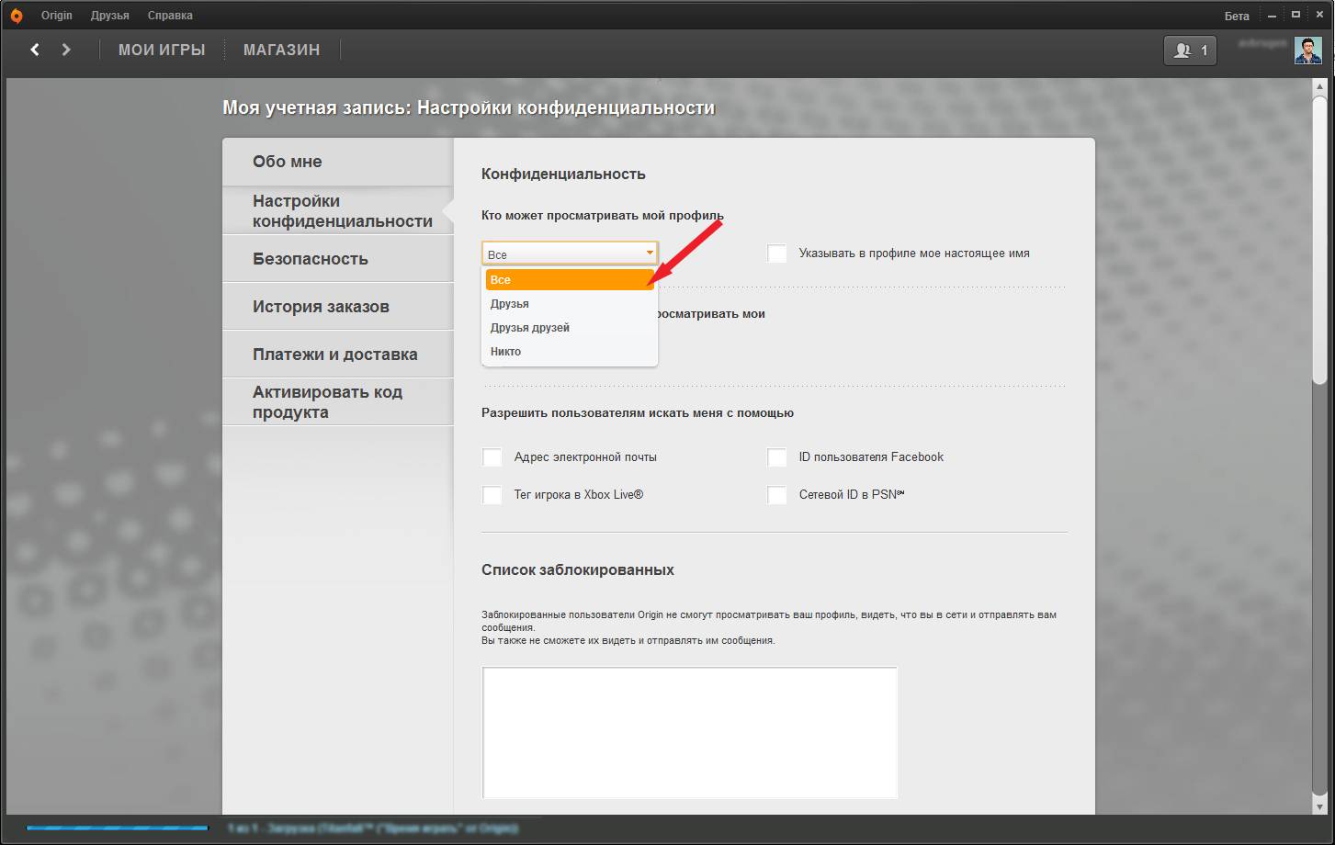Open the friends list icon button

point(1190,51)
